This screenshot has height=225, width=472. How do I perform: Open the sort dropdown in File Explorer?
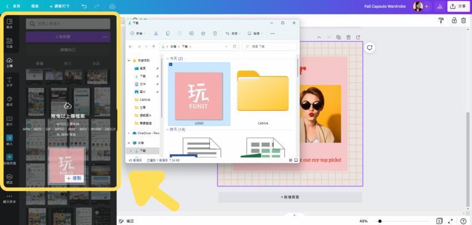pyautogui.click(x=234, y=34)
